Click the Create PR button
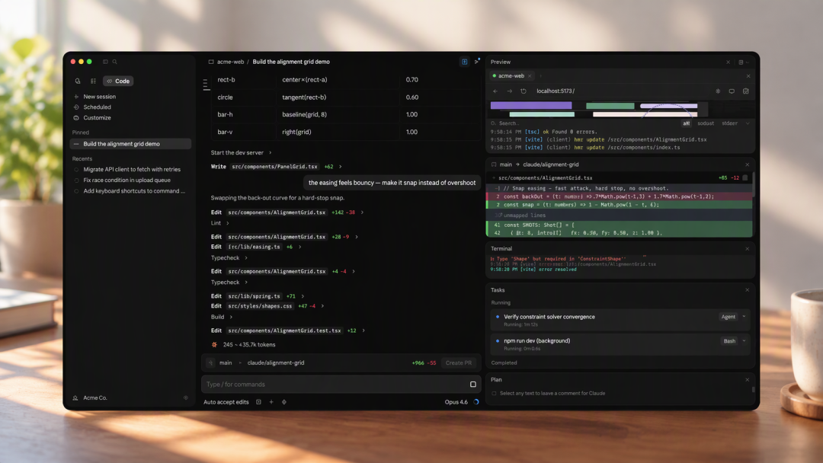This screenshot has width=823, height=463. coord(458,362)
